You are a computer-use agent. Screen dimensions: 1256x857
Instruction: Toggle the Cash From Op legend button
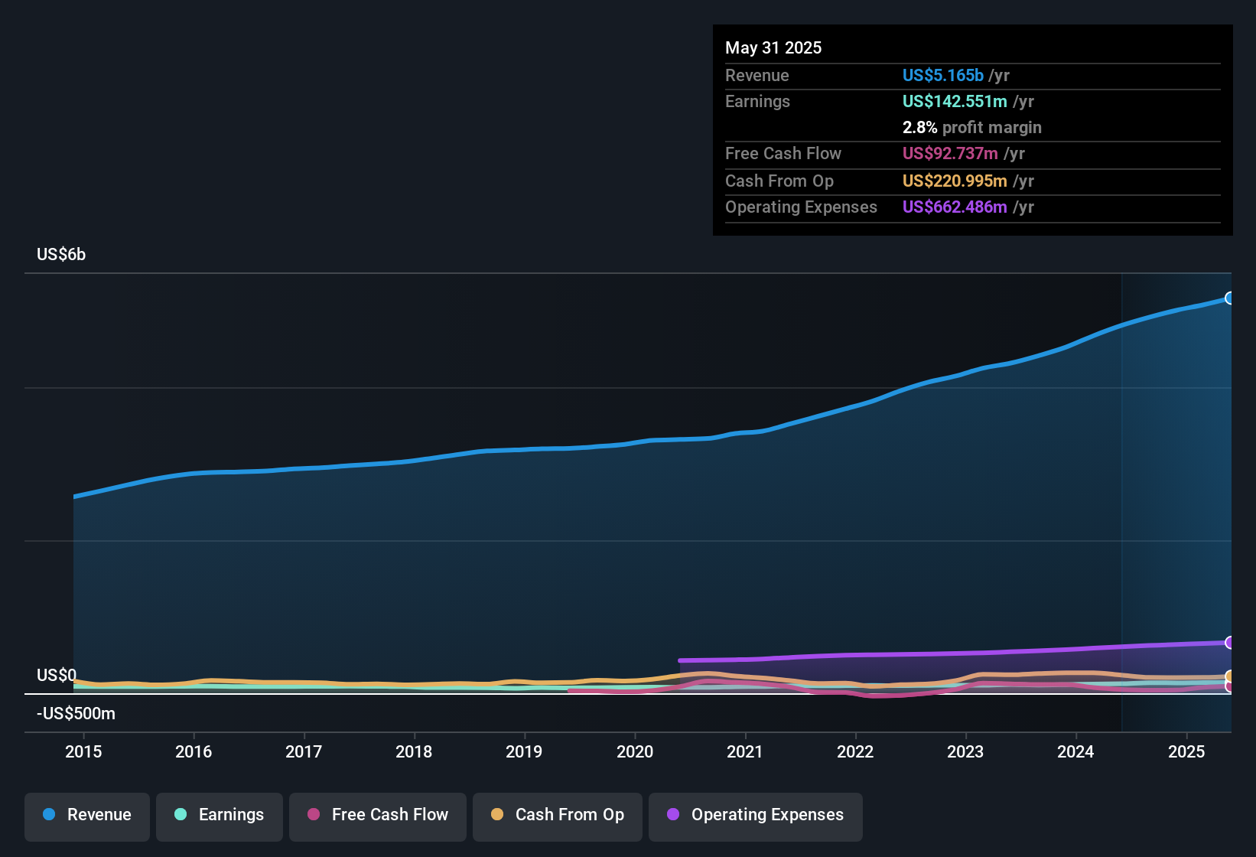click(x=558, y=816)
